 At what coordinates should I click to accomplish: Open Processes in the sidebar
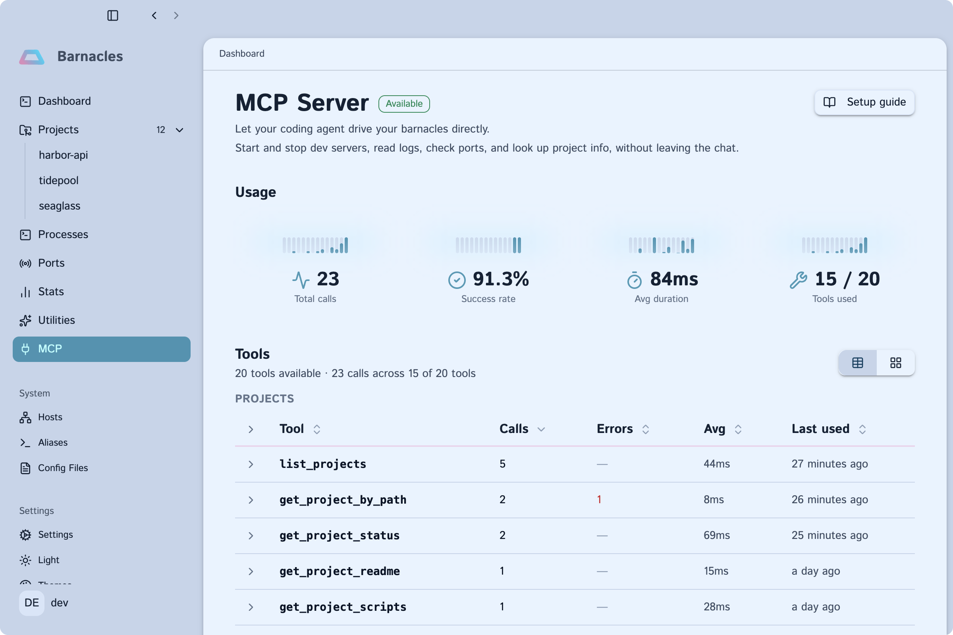[x=101, y=235]
